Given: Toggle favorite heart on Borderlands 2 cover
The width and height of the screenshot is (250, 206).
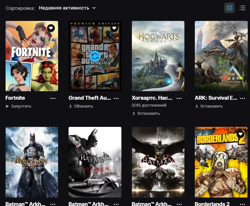Looking at the screenshot, I should 241,134.
